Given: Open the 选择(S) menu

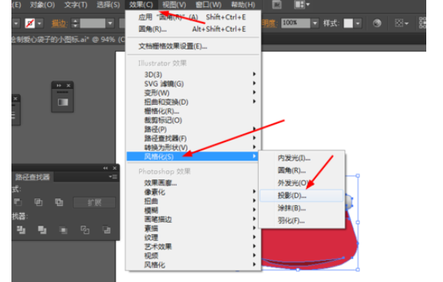Looking at the screenshot, I should [x=108, y=5].
